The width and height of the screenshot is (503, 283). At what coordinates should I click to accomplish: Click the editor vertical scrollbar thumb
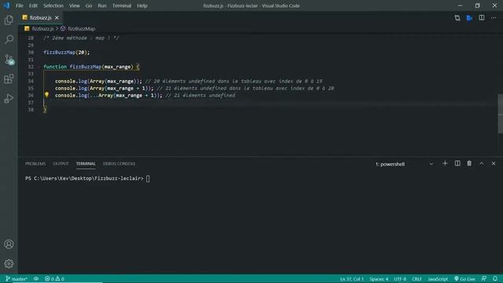pos(501,113)
